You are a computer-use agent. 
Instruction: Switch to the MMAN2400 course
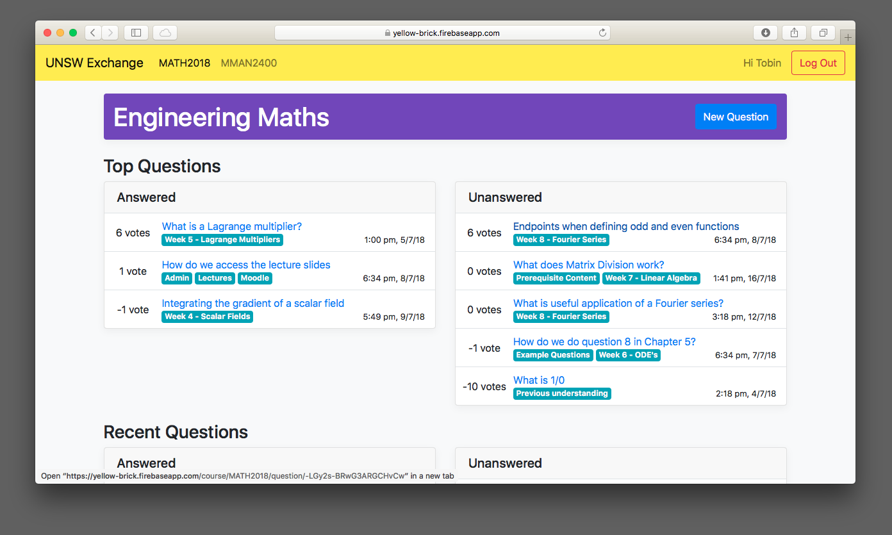click(x=249, y=63)
